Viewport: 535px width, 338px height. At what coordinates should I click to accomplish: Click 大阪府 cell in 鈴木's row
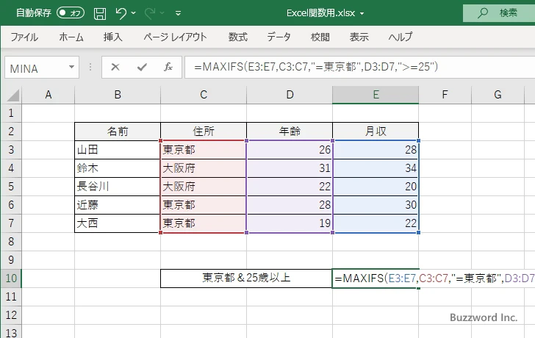[204, 168]
